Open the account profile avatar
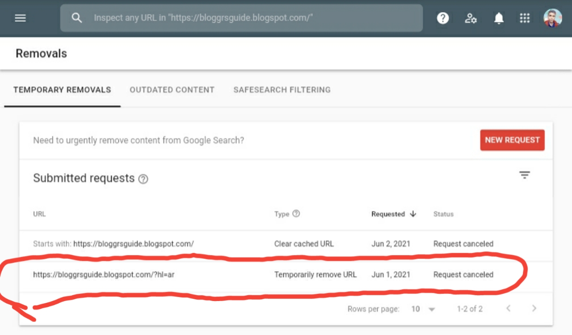 pos(552,18)
